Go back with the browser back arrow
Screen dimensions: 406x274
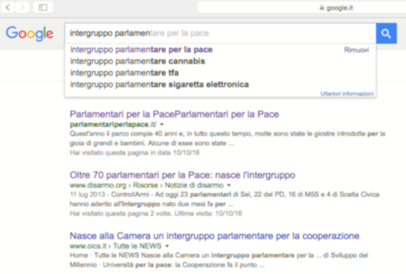pos(8,7)
